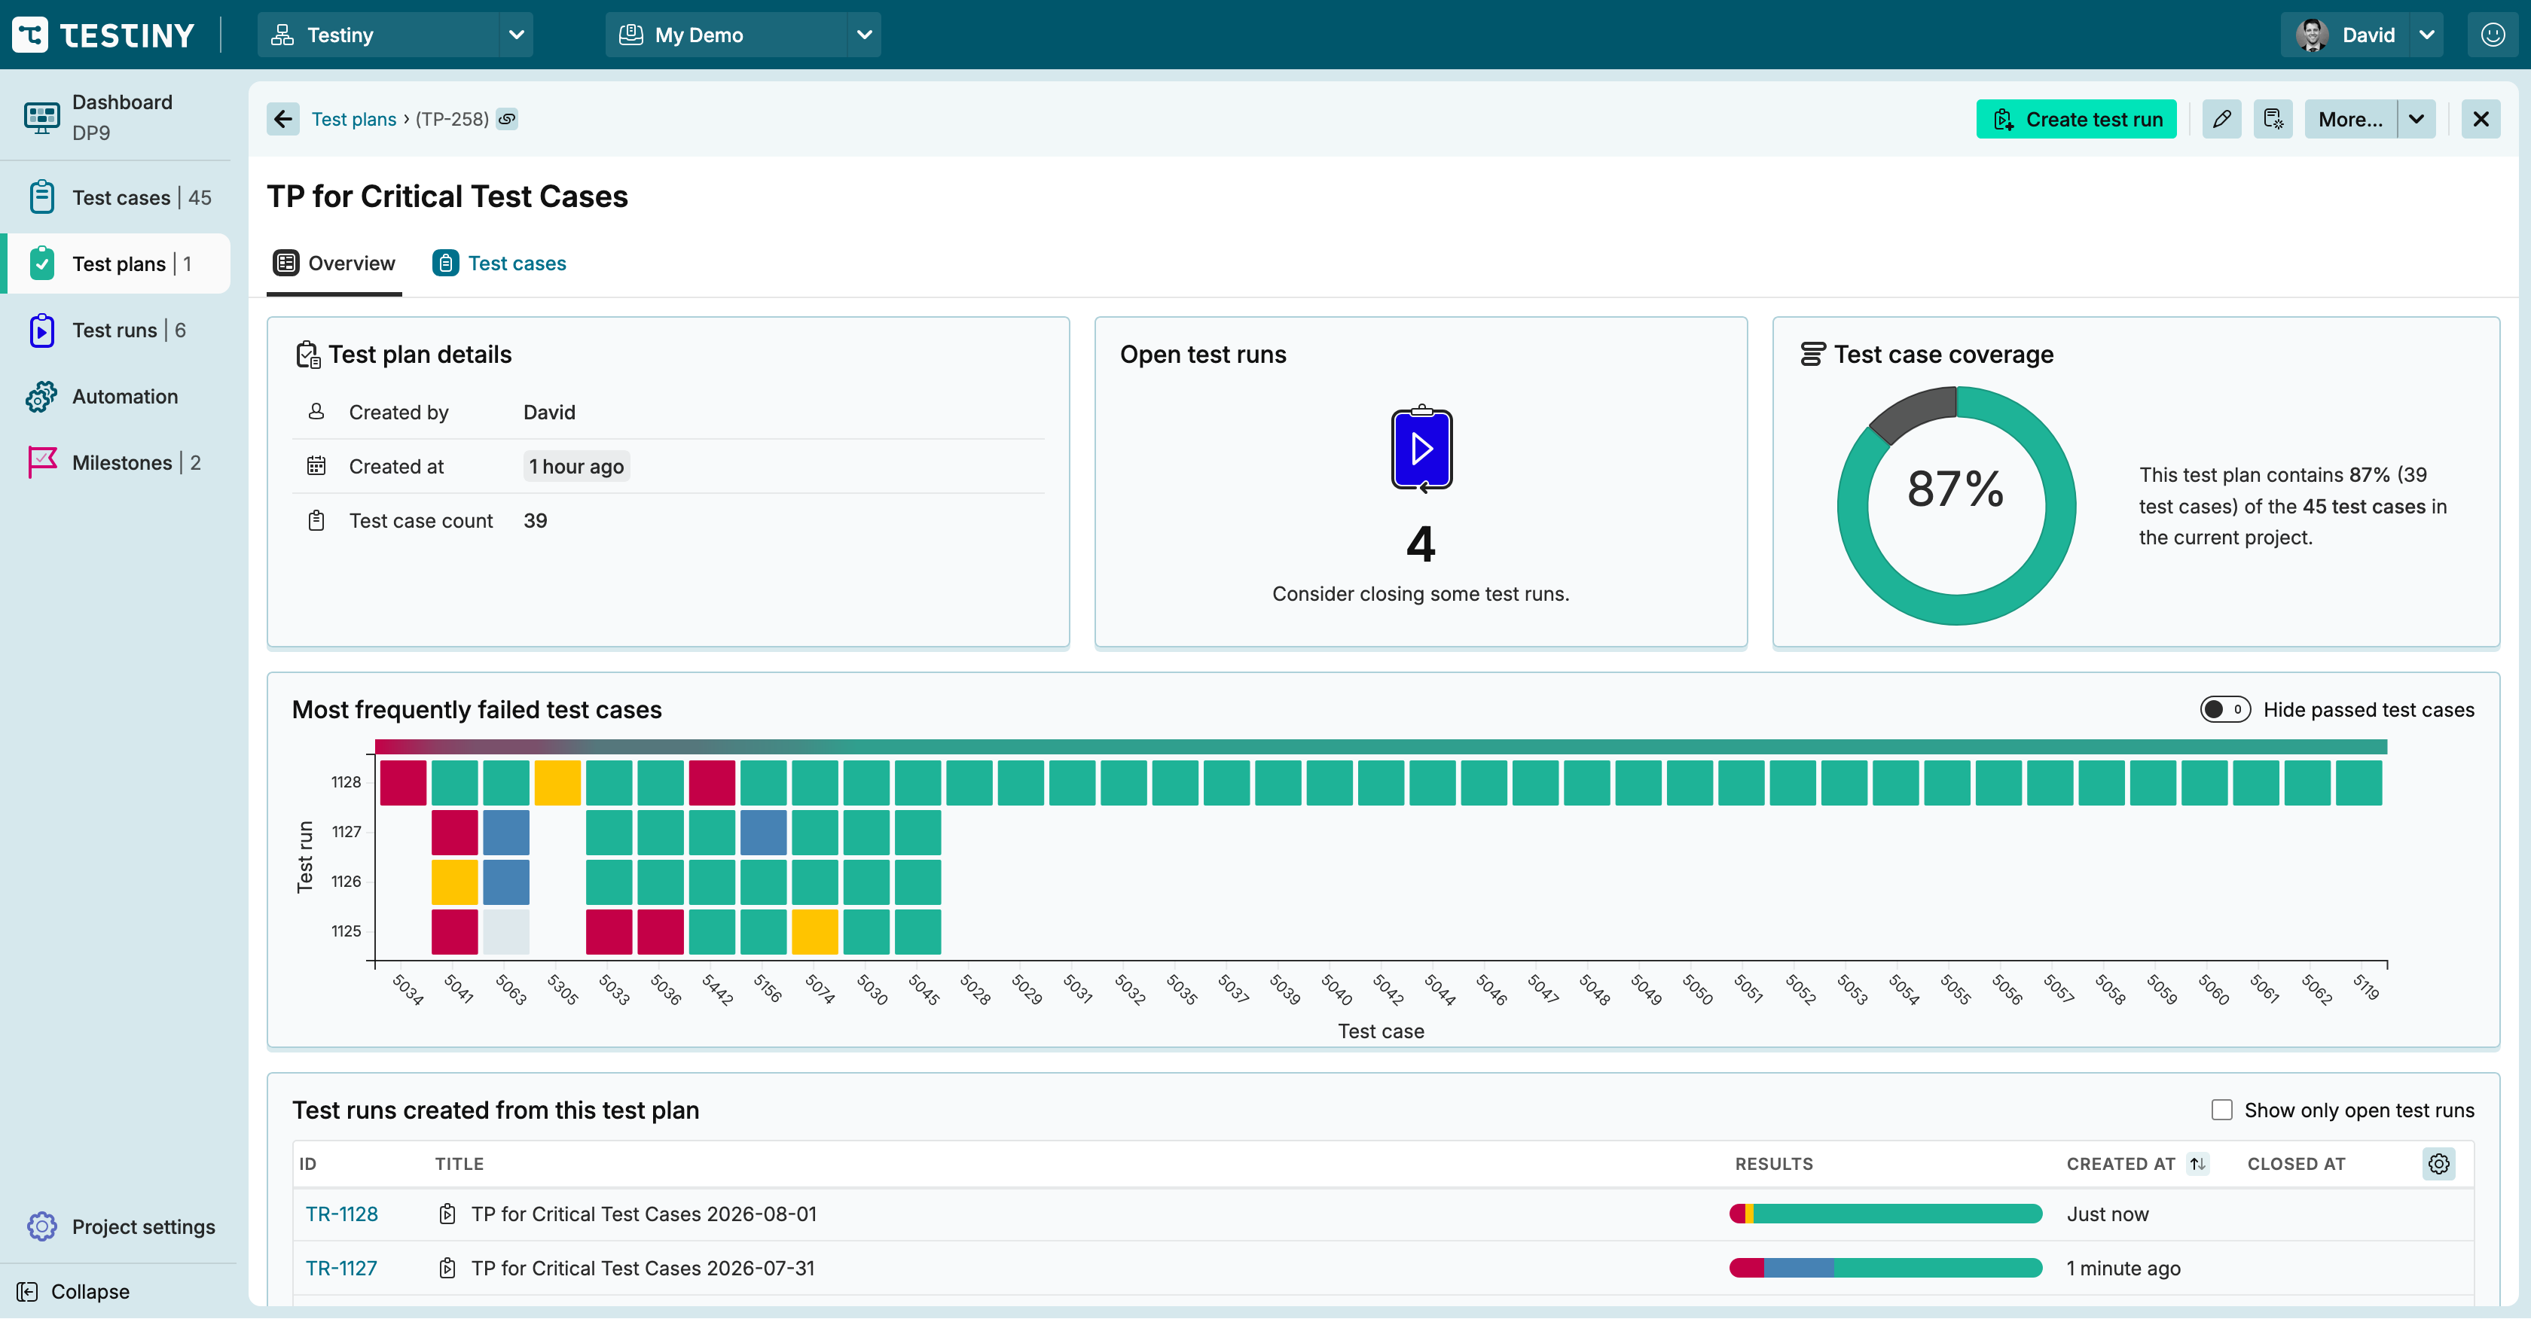Viewport: 2531px width, 1319px height.
Task: Click the TR-1128 run type icon
Action: click(447, 1214)
